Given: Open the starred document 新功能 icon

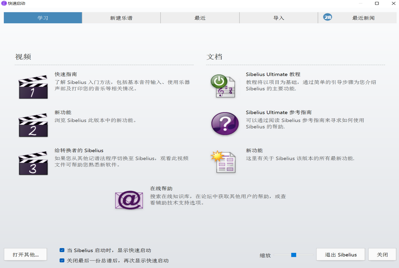Looking at the screenshot, I should click(223, 162).
